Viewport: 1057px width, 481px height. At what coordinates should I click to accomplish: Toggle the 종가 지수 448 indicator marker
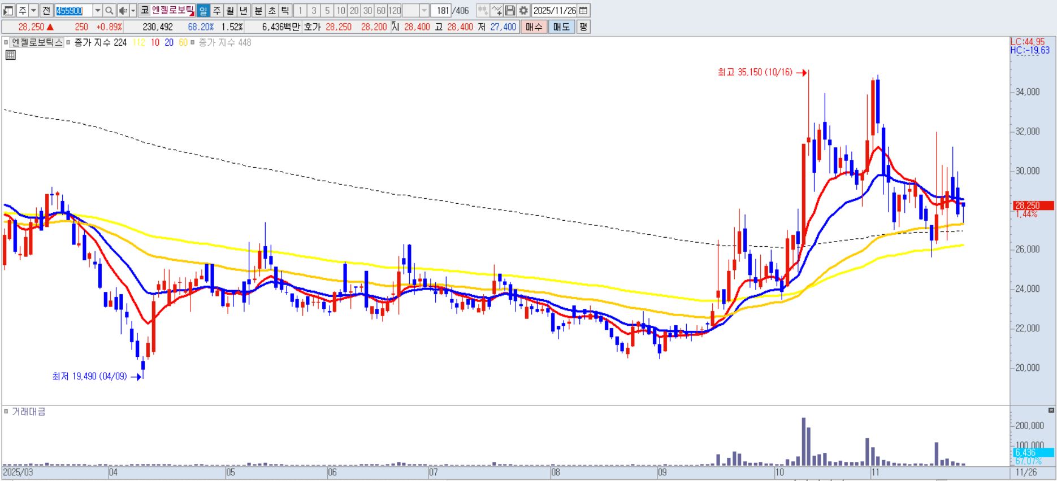193,42
